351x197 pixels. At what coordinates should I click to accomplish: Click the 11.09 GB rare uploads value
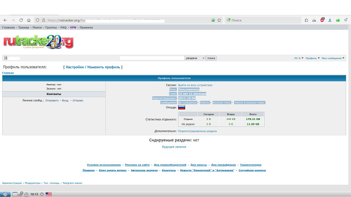[x=253, y=124]
